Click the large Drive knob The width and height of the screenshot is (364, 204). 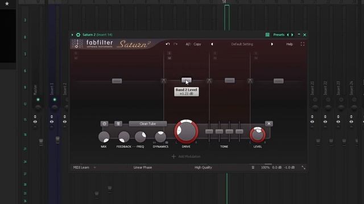point(186,131)
